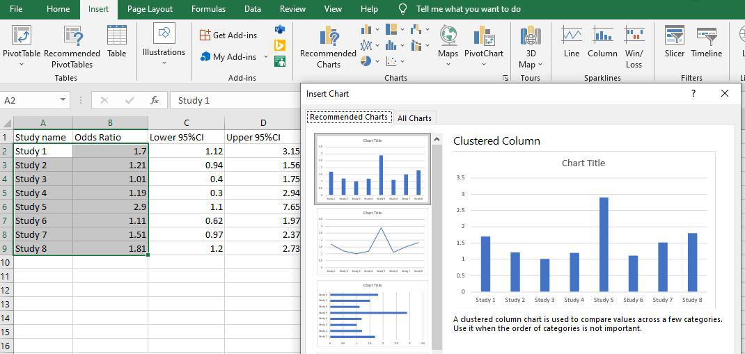Image resolution: width=745 pixels, height=354 pixels.
Task: Open the Name Box dropdown
Action: [63, 100]
